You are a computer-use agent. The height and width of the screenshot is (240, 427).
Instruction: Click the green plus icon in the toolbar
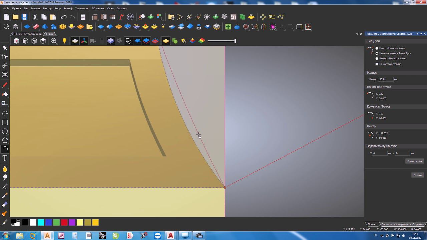click(x=228, y=27)
